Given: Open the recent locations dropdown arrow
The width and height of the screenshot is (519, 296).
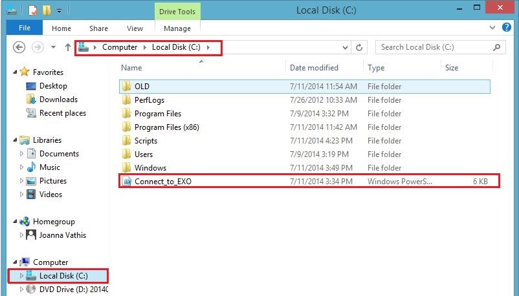Looking at the screenshot, I should pos(52,48).
